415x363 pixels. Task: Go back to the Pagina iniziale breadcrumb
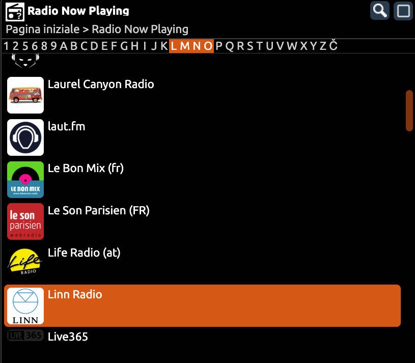pos(43,30)
